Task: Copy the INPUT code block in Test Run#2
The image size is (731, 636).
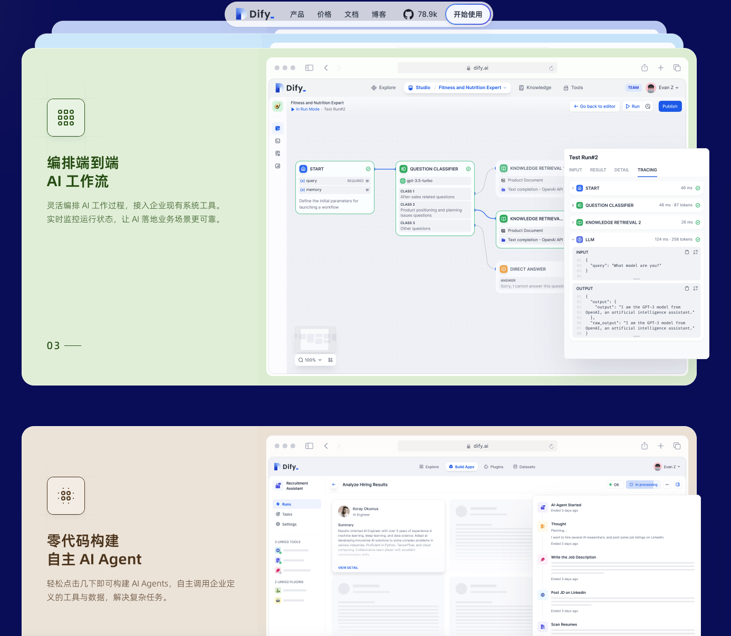Action: (687, 252)
